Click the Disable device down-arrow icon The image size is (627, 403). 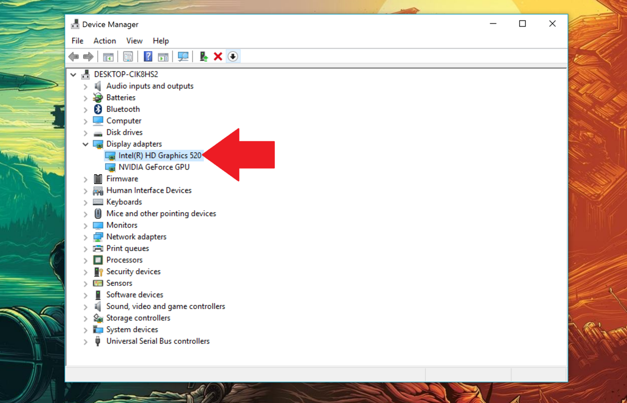233,56
